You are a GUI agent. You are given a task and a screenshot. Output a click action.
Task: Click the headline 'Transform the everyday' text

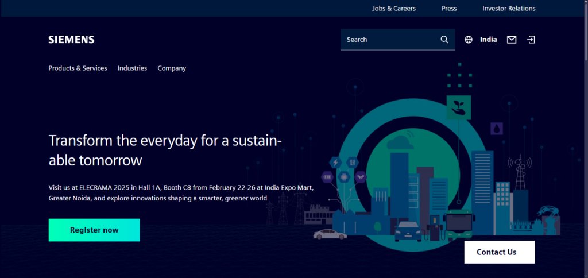click(165, 150)
